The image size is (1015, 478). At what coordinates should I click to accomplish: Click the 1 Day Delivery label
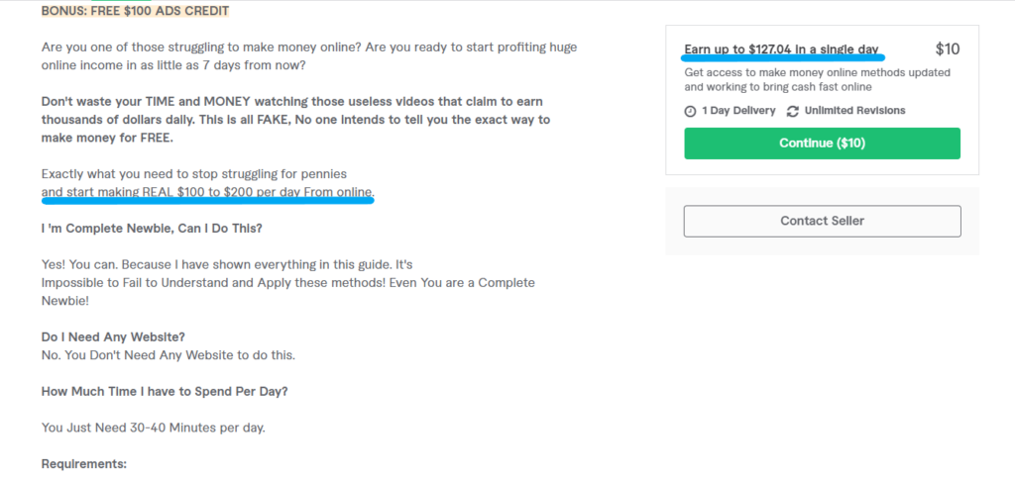tap(738, 111)
